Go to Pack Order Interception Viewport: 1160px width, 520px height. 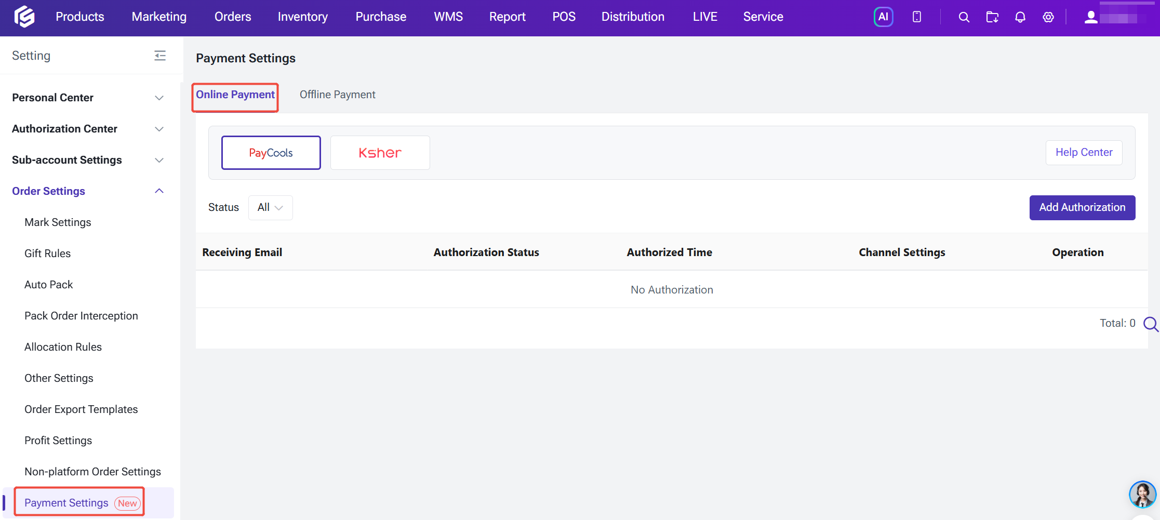point(81,316)
